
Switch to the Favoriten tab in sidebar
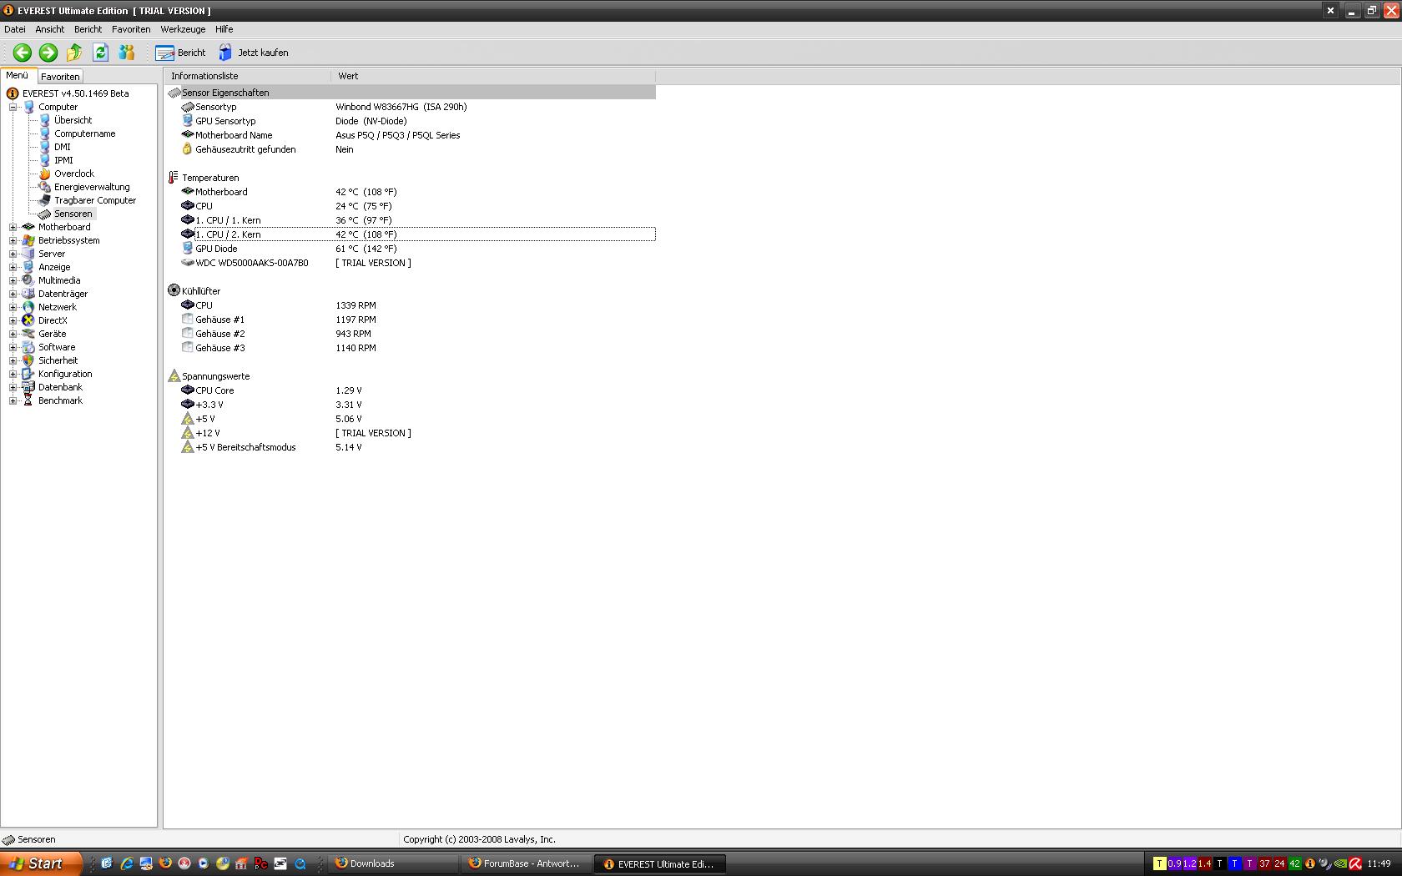pyautogui.click(x=60, y=76)
